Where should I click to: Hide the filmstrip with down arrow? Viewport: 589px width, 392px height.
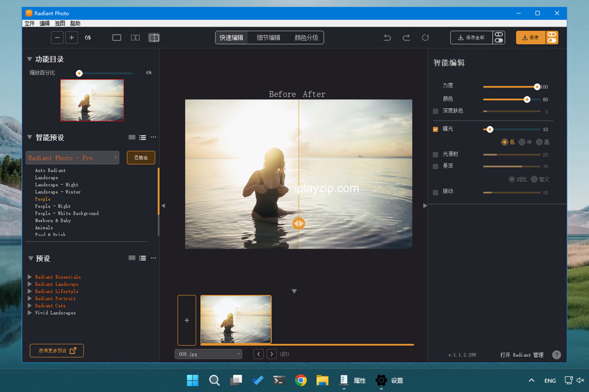(294, 291)
